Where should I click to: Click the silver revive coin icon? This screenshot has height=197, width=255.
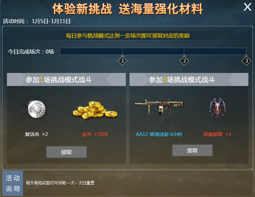pos(37,109)
